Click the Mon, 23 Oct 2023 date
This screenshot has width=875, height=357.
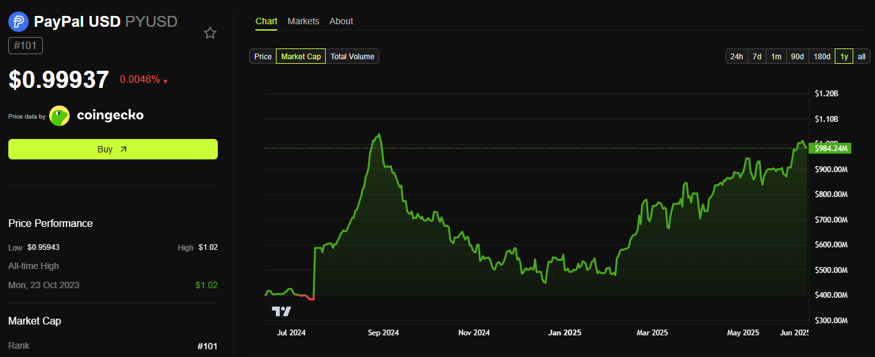pyautogui.click(x=44, y=285)
